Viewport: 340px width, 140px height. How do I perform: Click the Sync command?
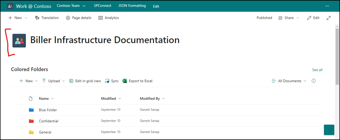[x=112, y=81]
